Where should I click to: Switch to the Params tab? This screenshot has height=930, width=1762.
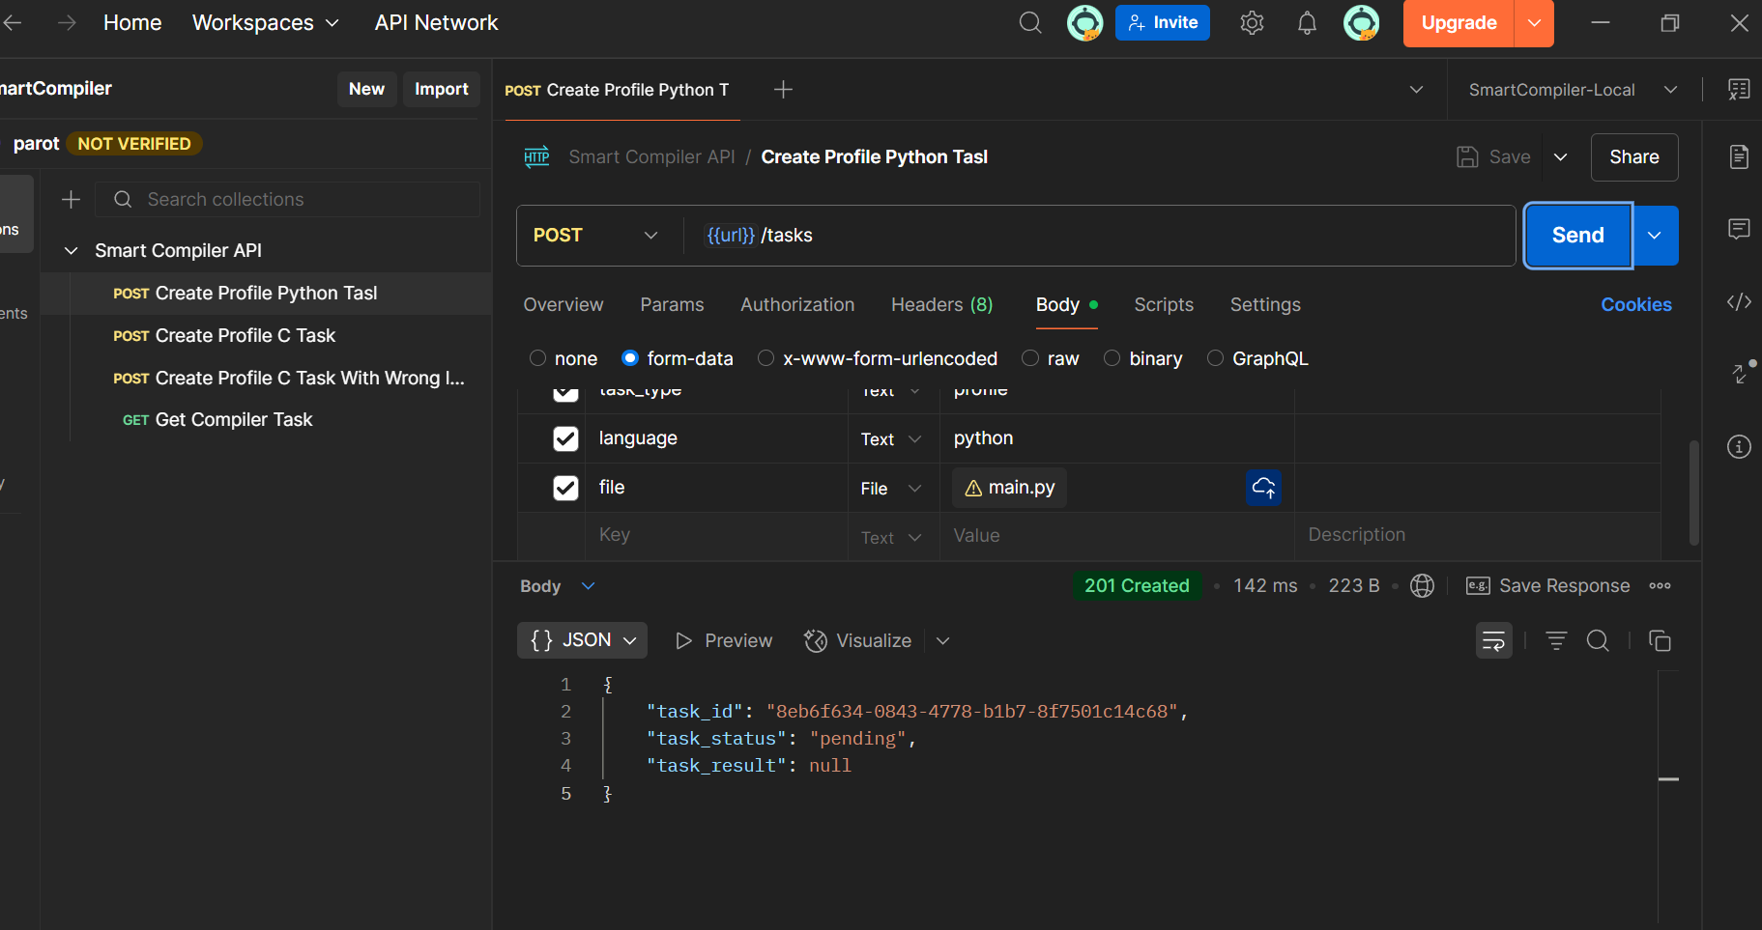click(x=672, y=304)
